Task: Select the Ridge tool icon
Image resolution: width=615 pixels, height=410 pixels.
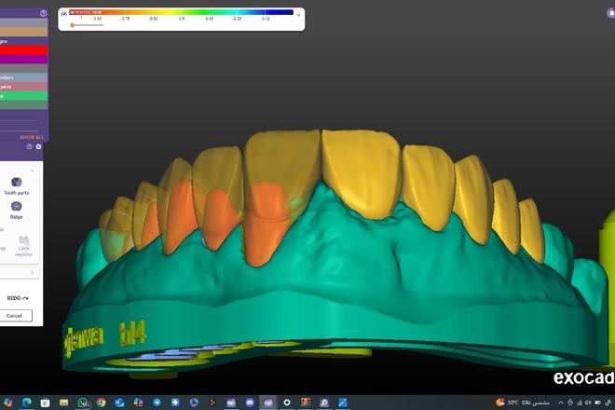Action: click(16, 206)
